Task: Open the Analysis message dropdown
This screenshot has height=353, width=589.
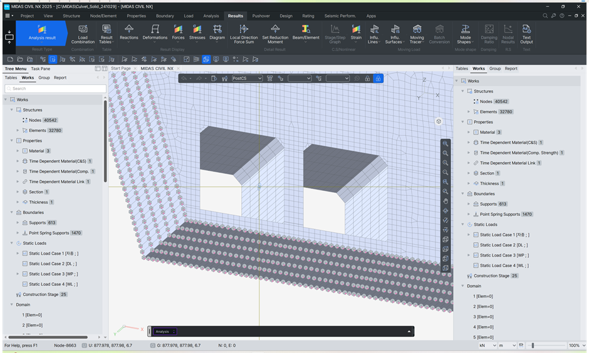Action: (x=165, y=332)
